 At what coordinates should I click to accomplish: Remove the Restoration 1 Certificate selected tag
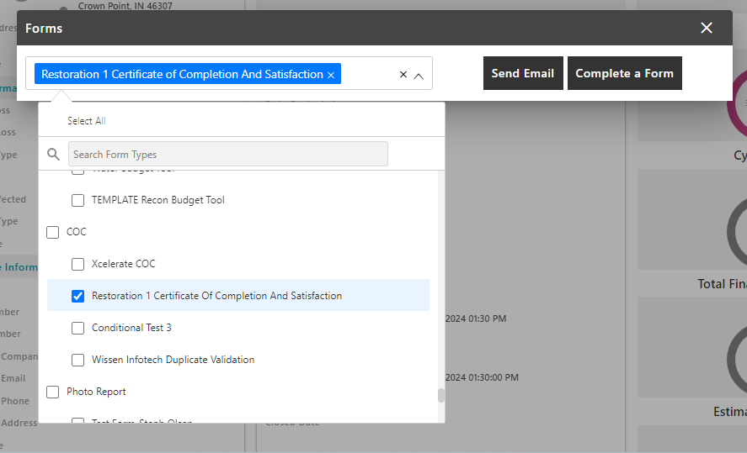point(331,75)
